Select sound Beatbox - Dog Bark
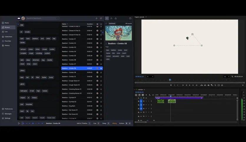This screenshot has height=142, width=246. point(82,106)
